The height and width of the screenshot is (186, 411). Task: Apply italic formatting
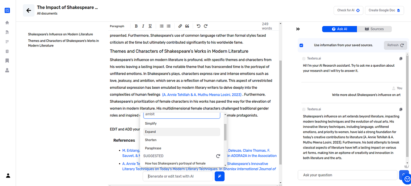(x=143, y=26)
